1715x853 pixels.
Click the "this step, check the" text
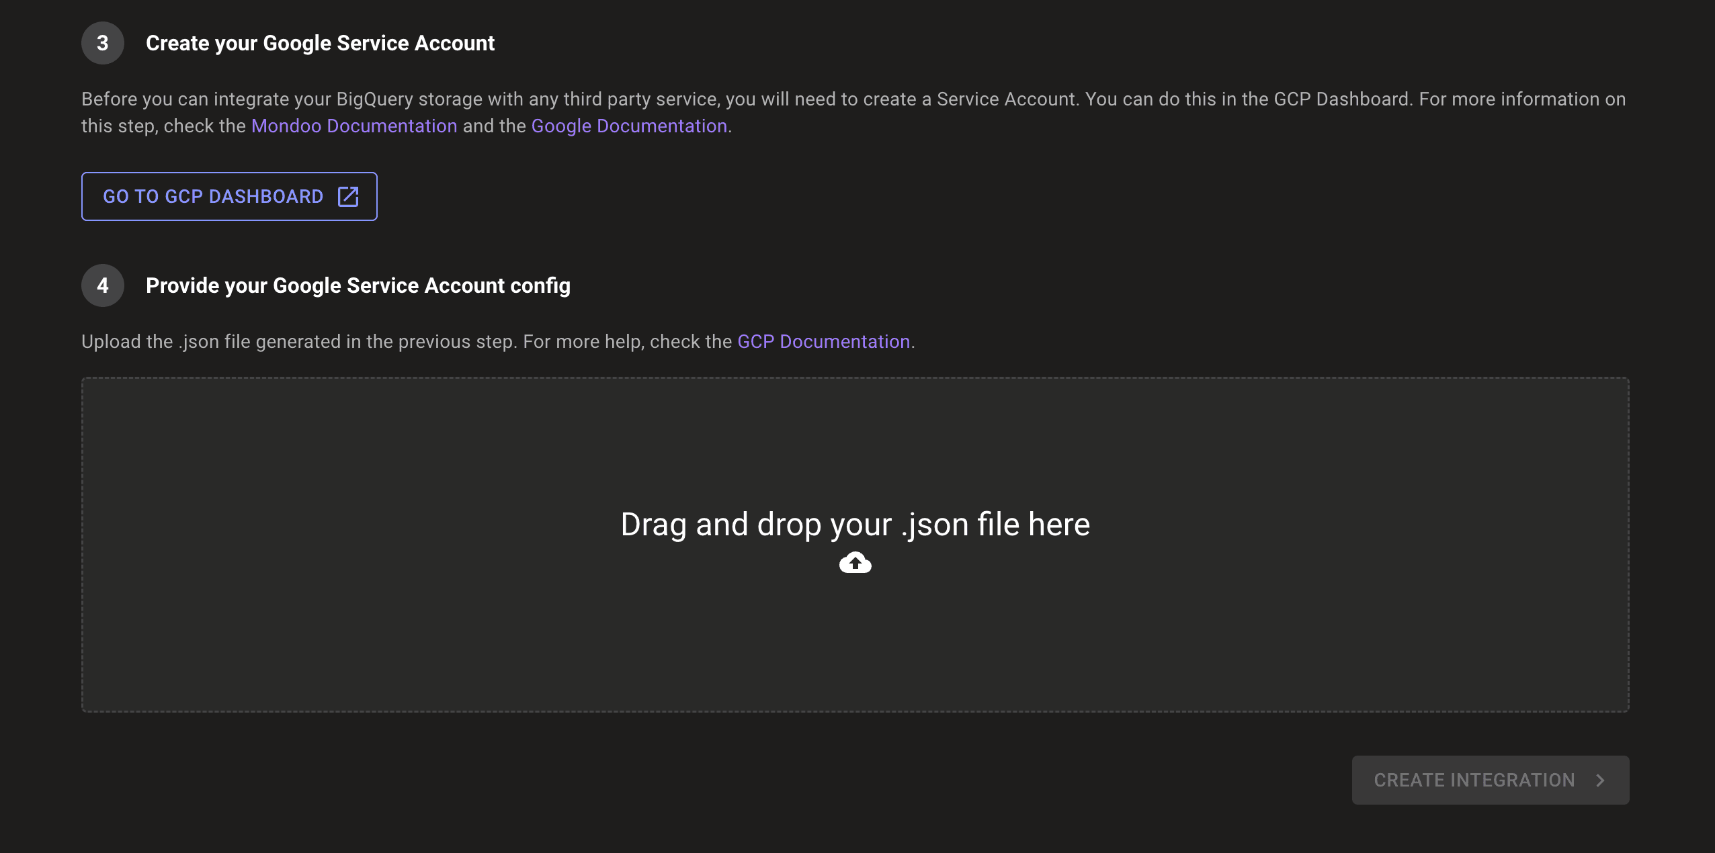click(163, 126)
